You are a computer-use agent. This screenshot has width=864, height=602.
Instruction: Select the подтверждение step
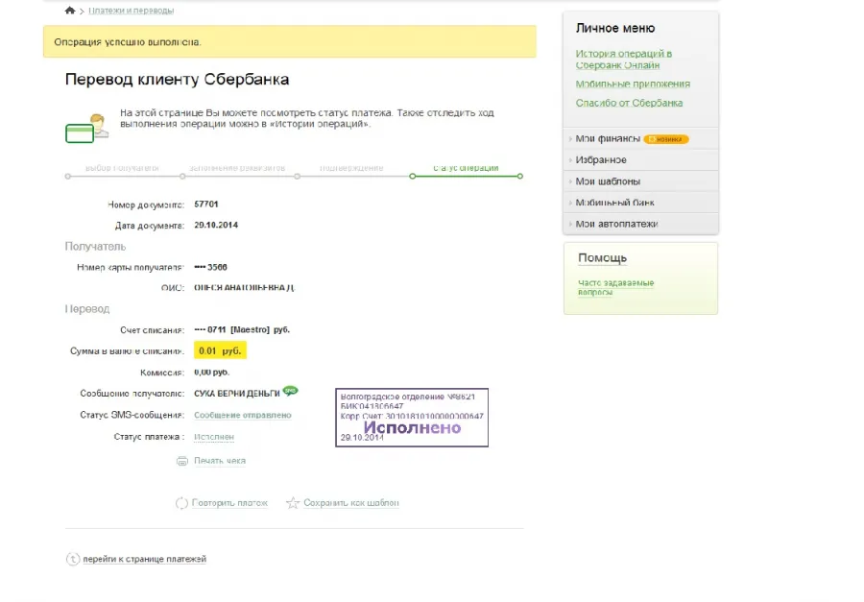(351, 168)
